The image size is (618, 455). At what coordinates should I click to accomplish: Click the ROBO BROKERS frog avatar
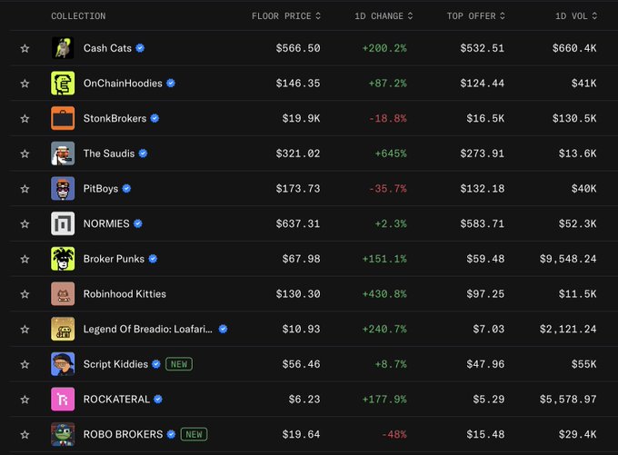(x=63, y=434)
